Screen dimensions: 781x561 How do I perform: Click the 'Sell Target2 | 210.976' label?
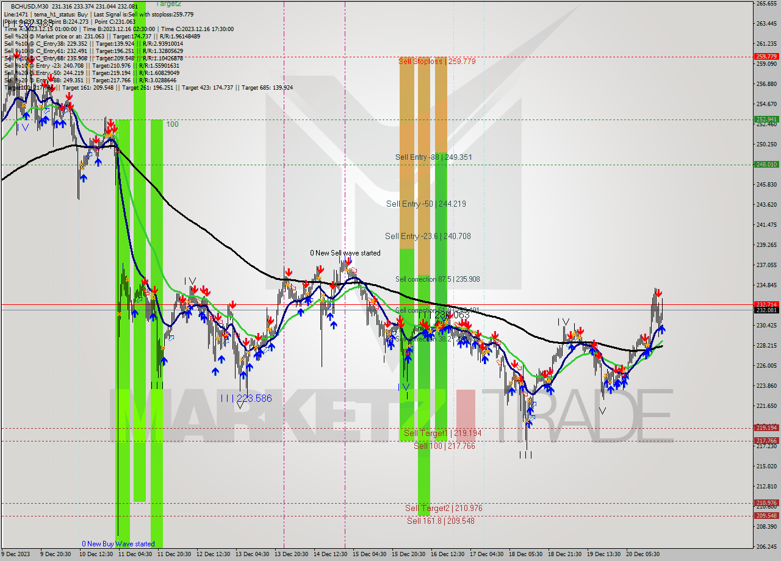click(444, 508)
